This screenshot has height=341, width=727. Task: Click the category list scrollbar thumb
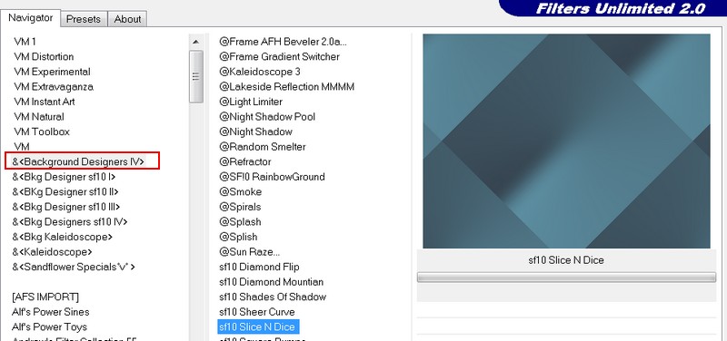point(196,76)
